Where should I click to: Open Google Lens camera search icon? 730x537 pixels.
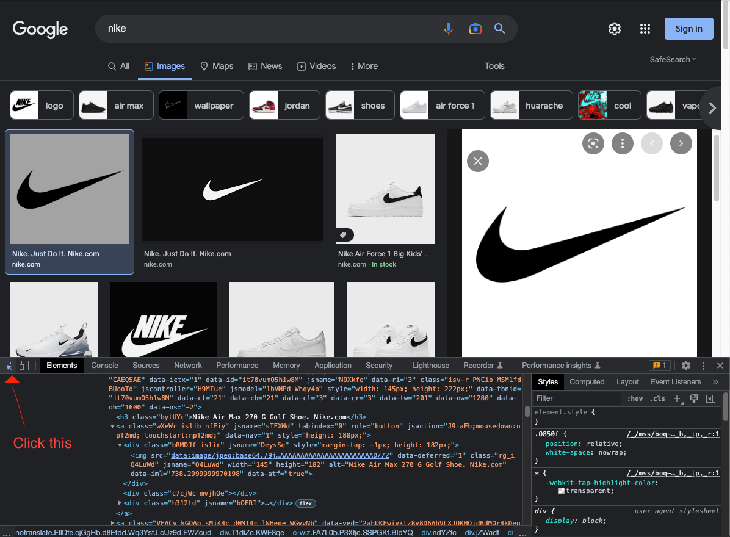[475, 29]
